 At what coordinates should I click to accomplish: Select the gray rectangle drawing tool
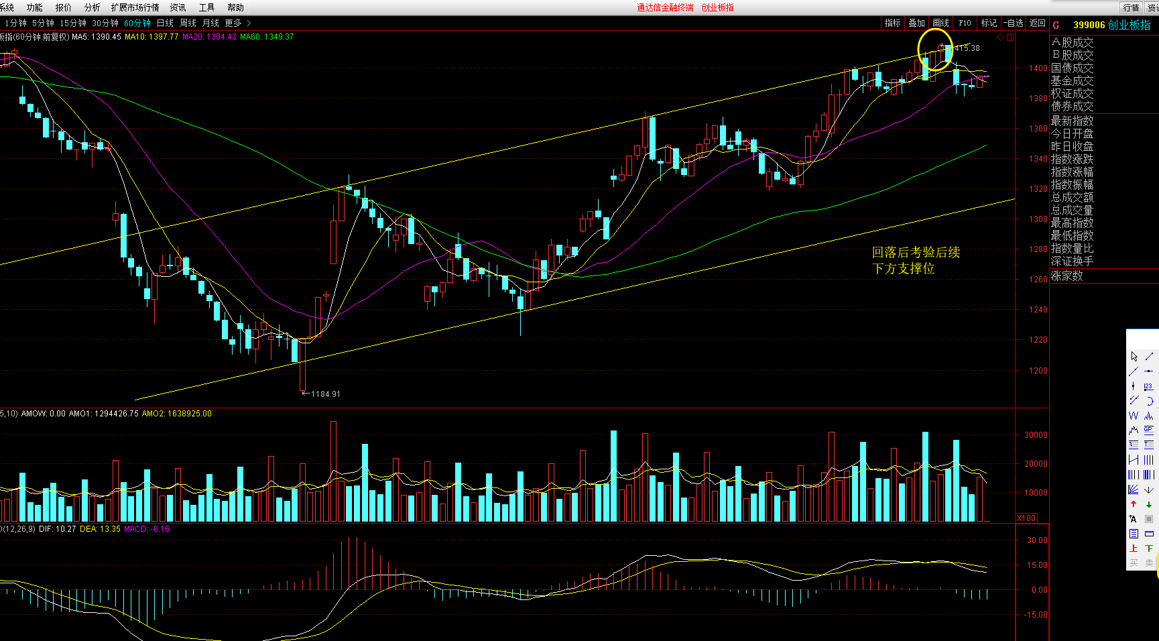tap(1149, 519)
